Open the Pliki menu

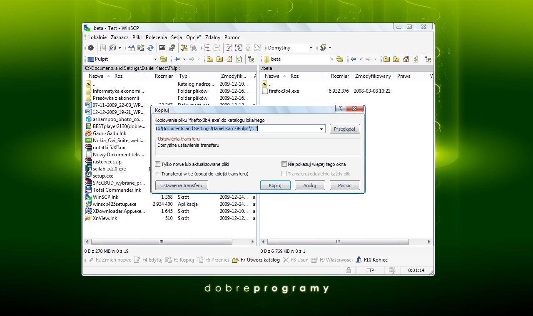point(137,37)
